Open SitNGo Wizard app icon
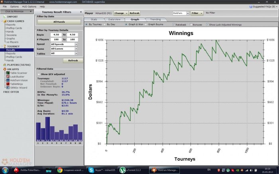279x174 pixels. (x=8, y=88)
